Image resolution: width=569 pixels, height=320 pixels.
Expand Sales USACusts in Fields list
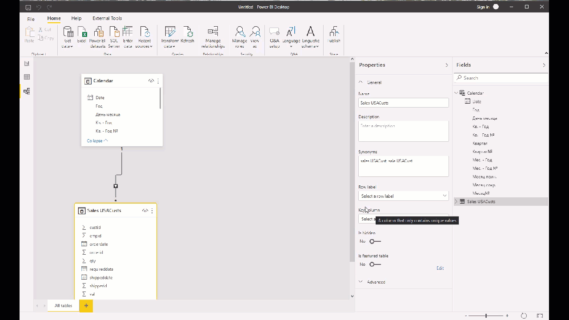pyautogui.click(x=456, y=201)
